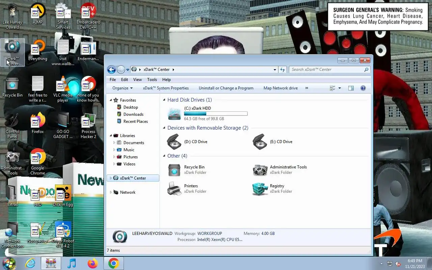Collapse the Favorites tree node
432x270 pixels.
point(110,100)
